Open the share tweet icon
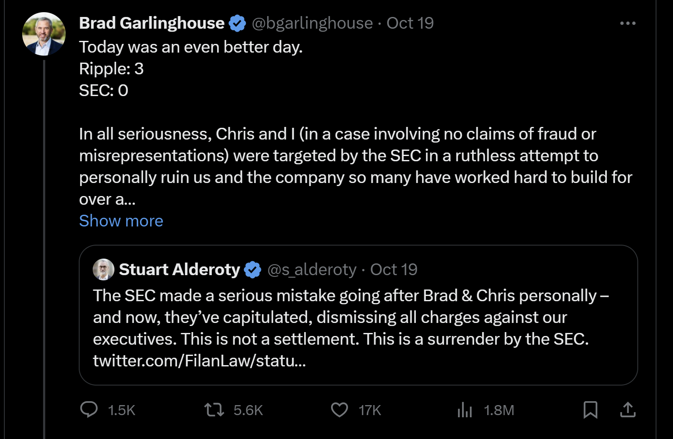 628,409
